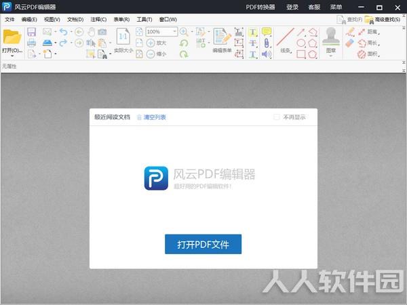This screenshot has height=305, width=407.
Task: Select the strikethrough text tool
Action: tap(252, 43)
